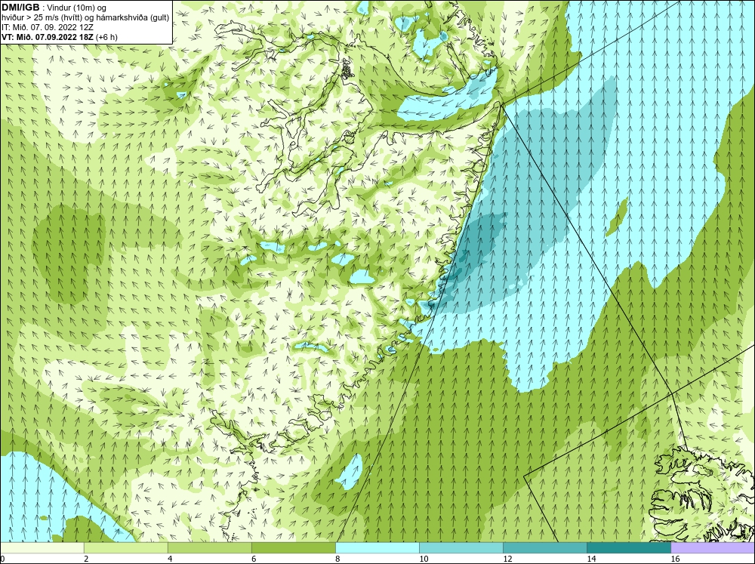Click the DMI/IGB title text

pyautogui.click(x=20, y=8)
